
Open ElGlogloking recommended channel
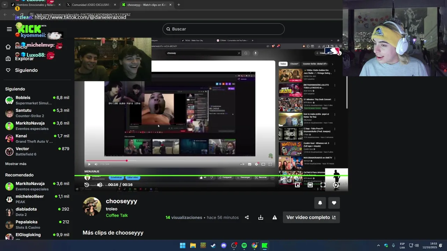[37, 236]
